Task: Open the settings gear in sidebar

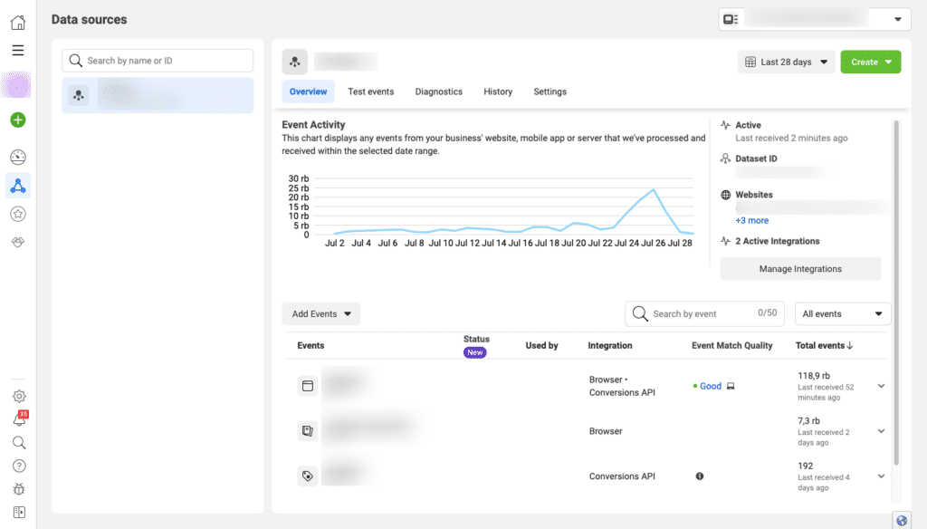Action: [x=19, y=396]
